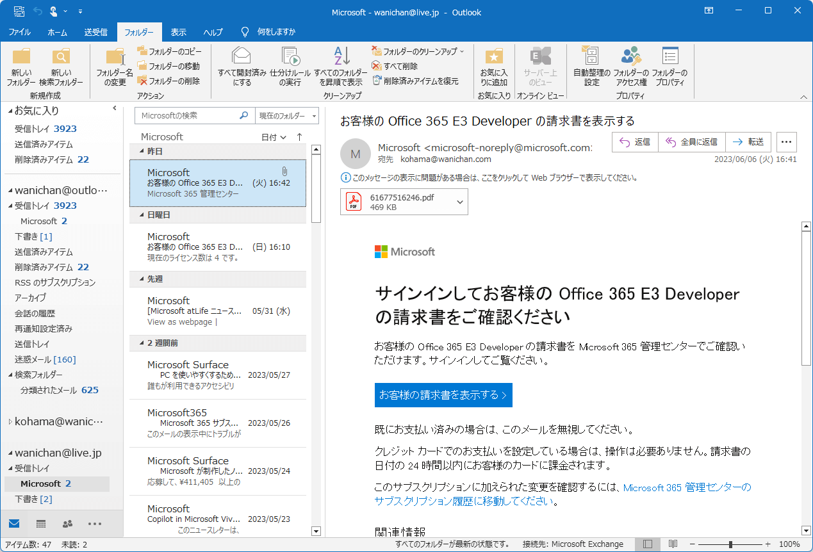Create a new search folder (新しい検索フォルダー)
The image size is (813, 552).
tap(61, 68)
